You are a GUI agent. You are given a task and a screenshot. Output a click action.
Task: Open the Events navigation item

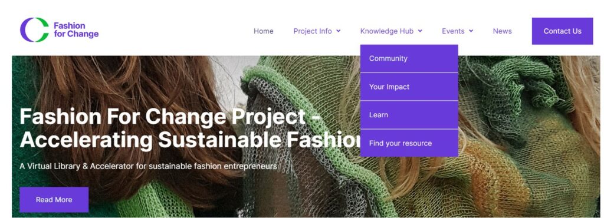tap(453, 31)
